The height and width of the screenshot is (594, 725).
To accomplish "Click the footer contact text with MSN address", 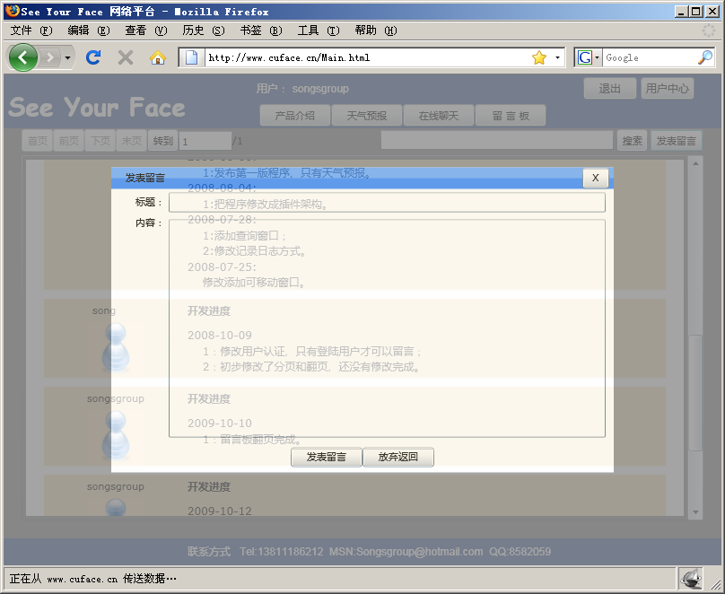I will click(369, 552).
